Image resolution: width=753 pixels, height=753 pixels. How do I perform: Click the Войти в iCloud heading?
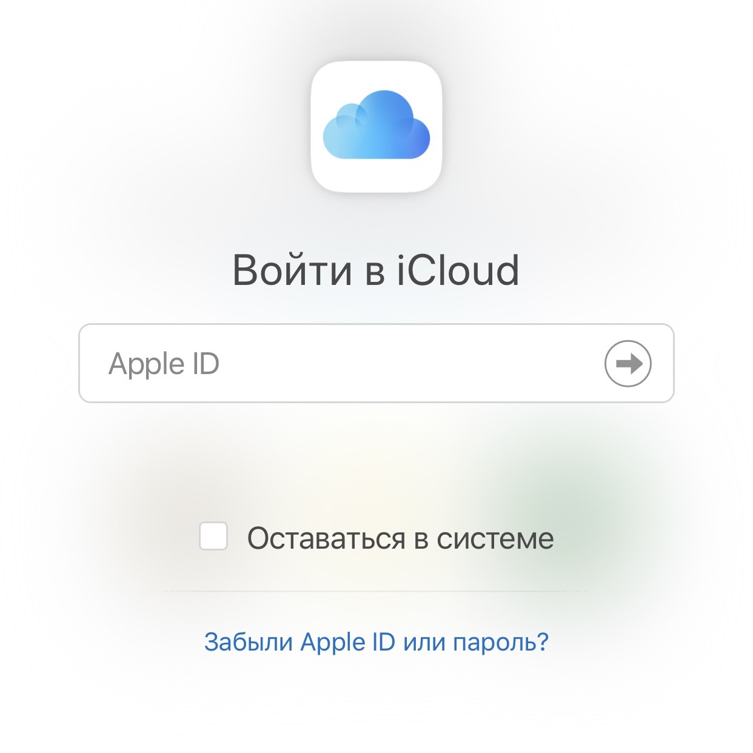[x=376, y=270]
